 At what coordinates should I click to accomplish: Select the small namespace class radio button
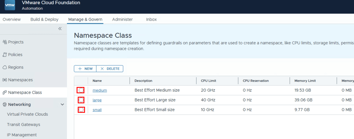tap(81, 110)
